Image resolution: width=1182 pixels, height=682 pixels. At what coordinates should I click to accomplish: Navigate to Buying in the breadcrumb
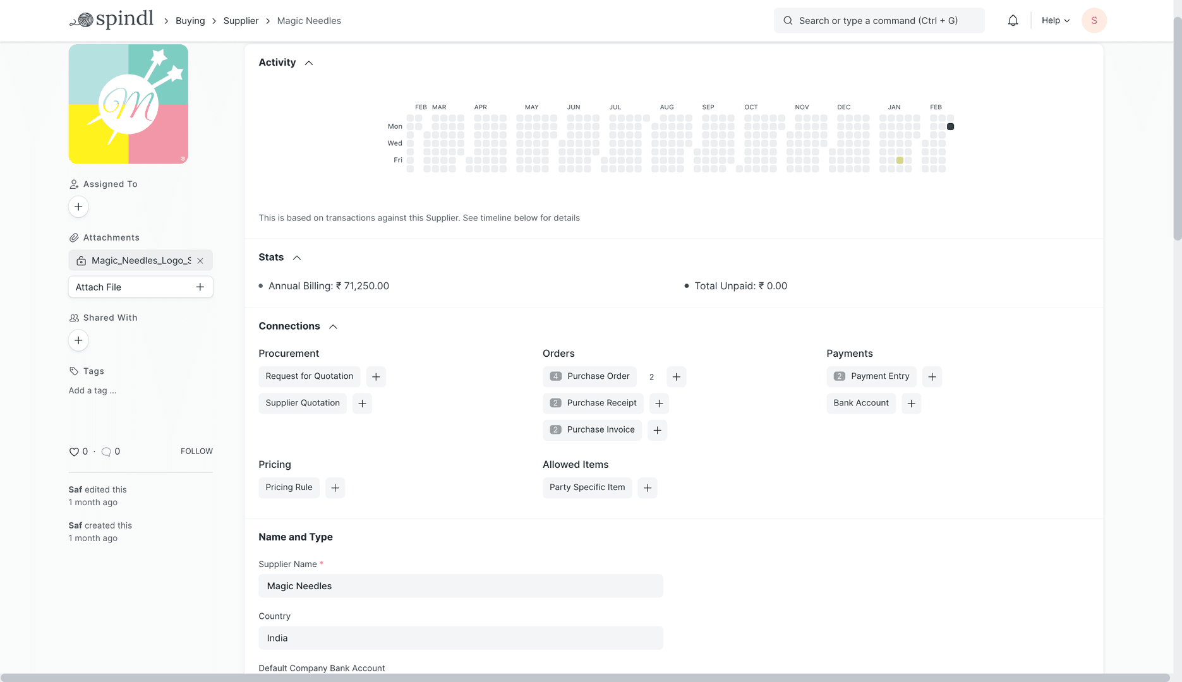[190, 20]
